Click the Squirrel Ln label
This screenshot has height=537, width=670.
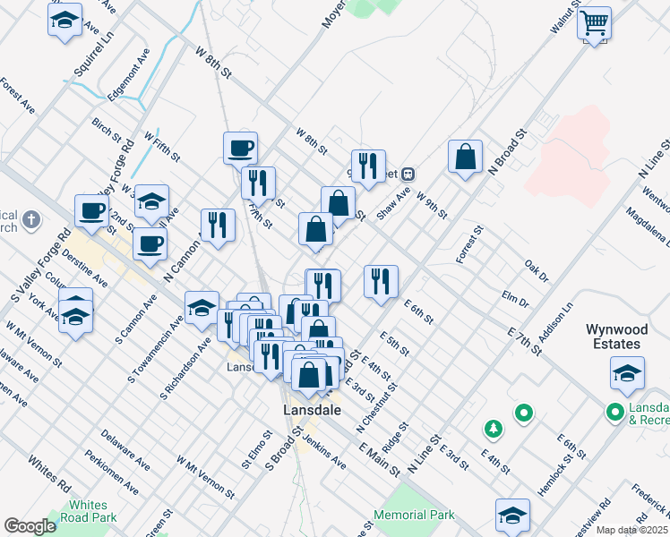coord(94,54)
